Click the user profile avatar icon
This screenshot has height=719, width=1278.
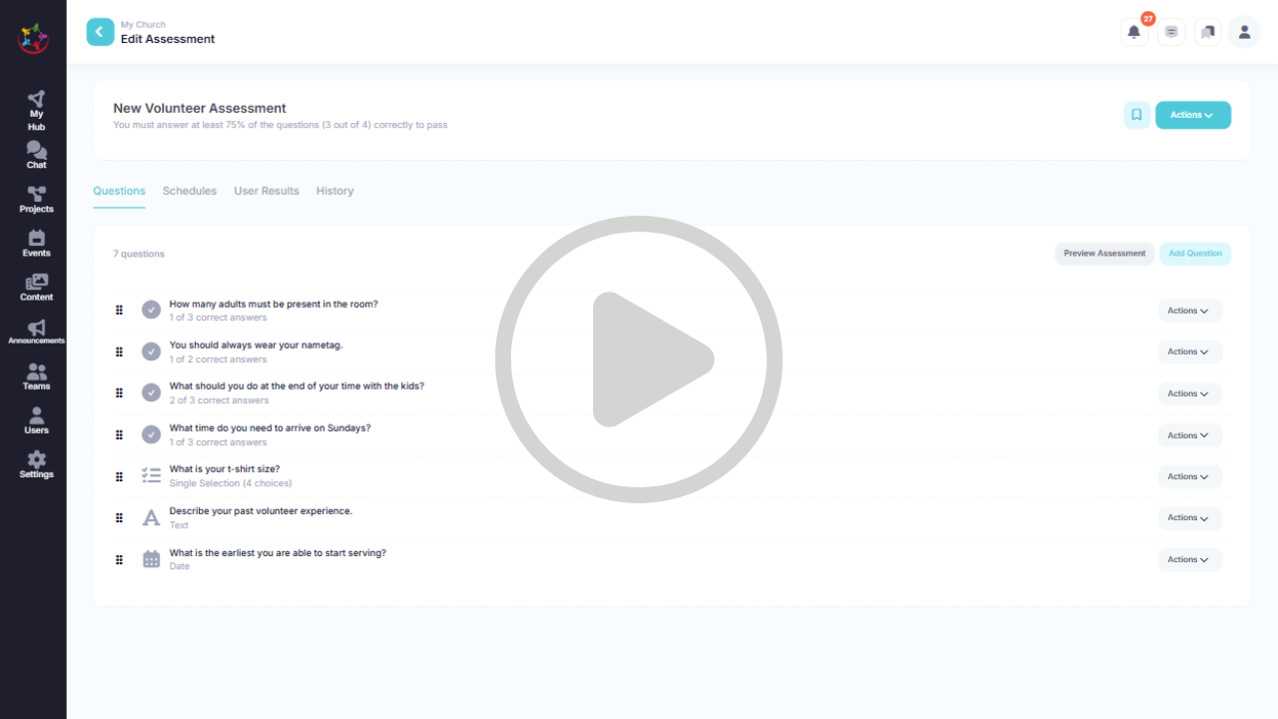click(x=1244, y=32)
